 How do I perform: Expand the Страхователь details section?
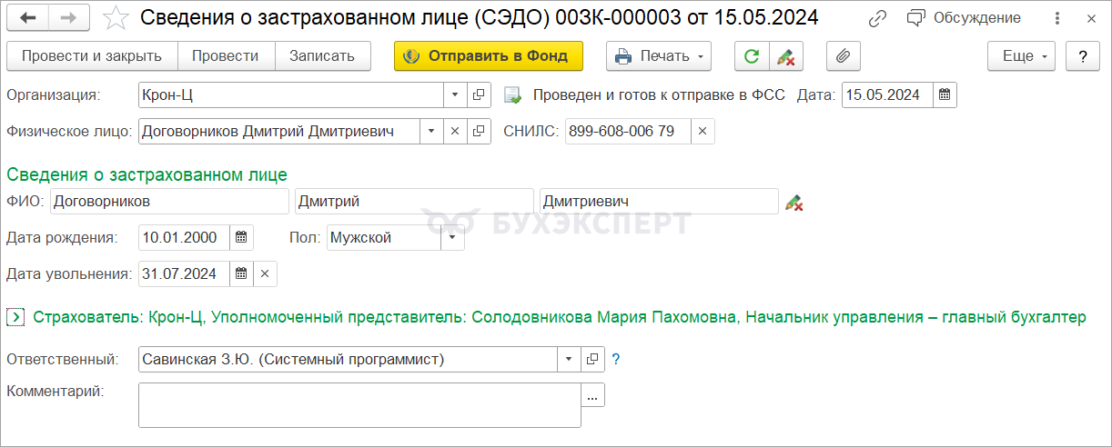[x=15, y=317]
